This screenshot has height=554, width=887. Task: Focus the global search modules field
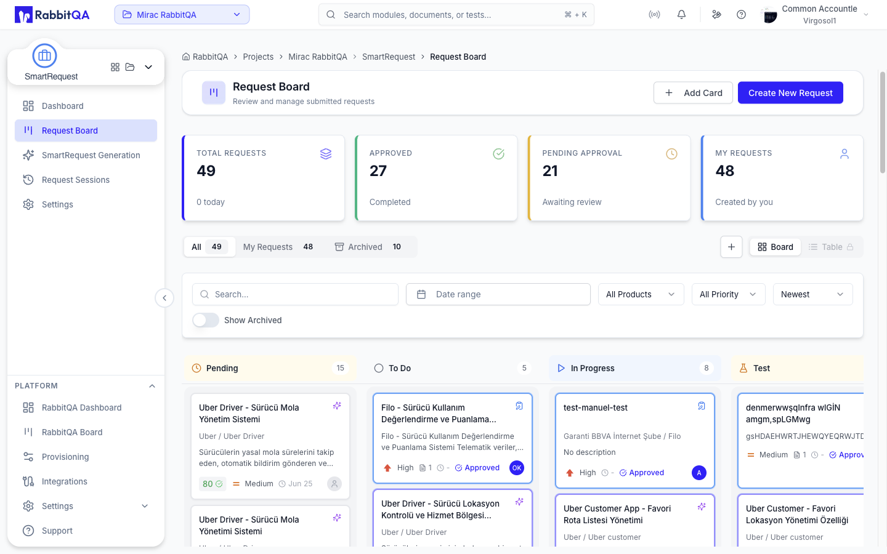coord(456,15)
